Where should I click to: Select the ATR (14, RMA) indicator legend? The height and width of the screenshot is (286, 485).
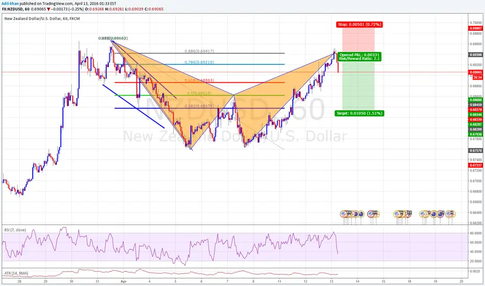tap(16, 274)
